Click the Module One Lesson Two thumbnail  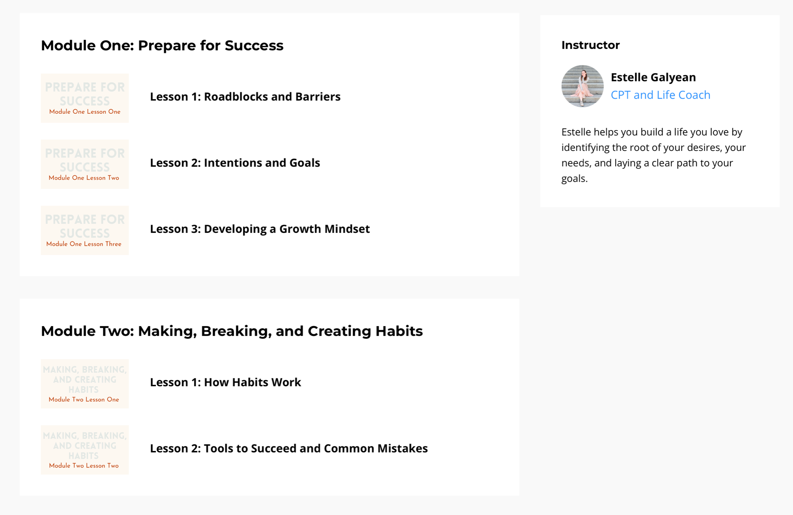coord(84,164)
